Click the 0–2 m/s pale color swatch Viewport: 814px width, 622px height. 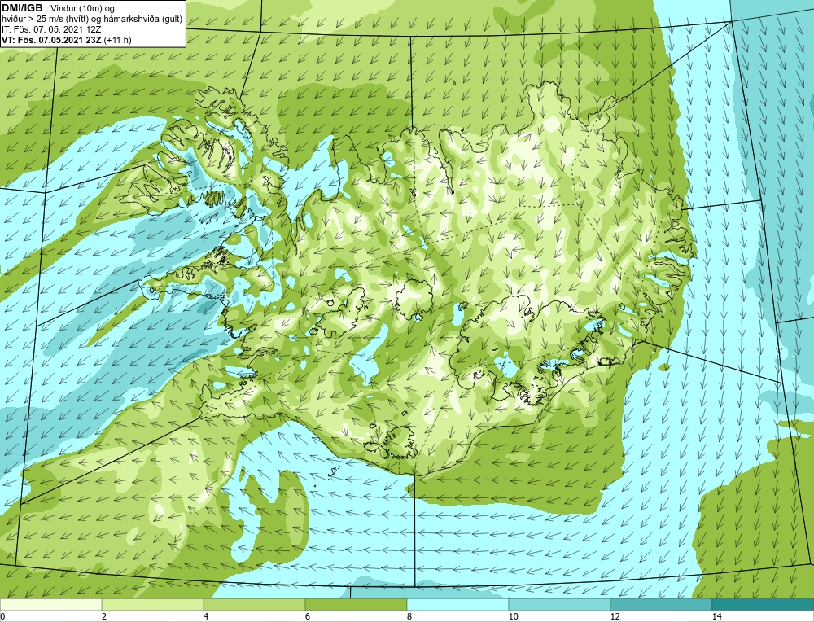point(50,604)
